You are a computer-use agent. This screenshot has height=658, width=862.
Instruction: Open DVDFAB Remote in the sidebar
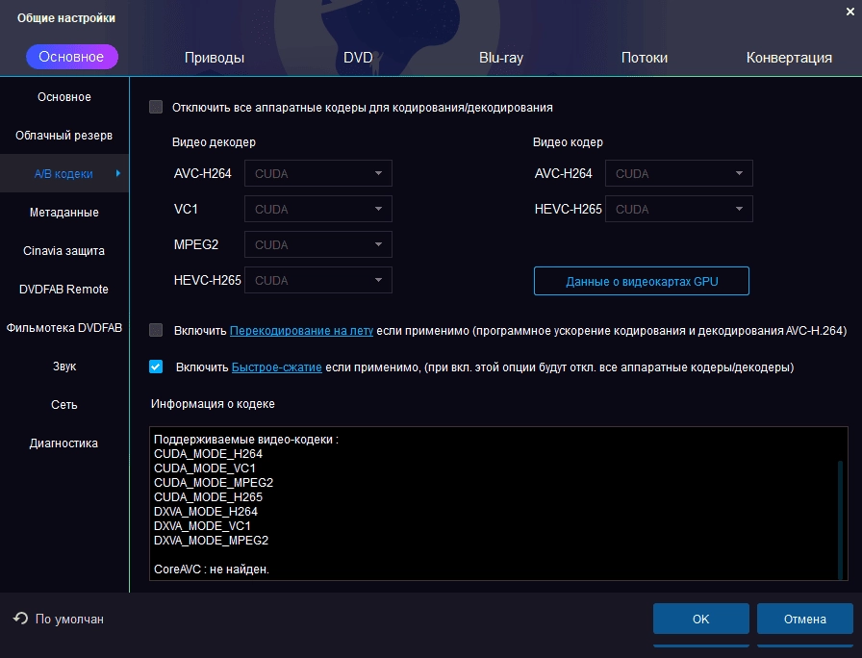(x=64, y=290)
